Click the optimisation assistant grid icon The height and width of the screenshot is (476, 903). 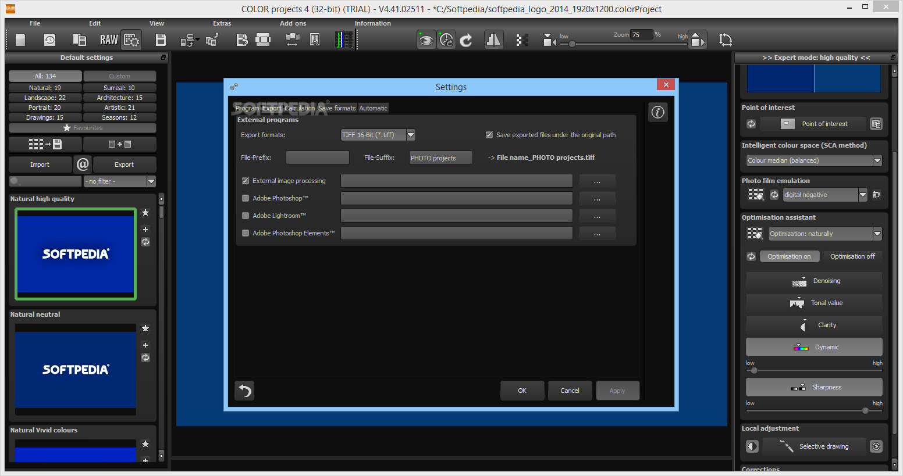(x=755, y=234)
